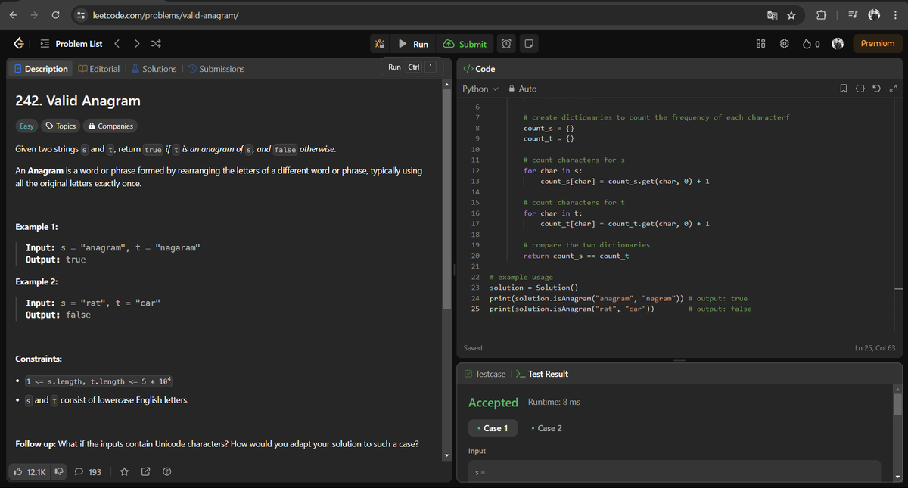Click the translate page icon
This screenshot has height=488, width=908.
[x=772, y=15]
